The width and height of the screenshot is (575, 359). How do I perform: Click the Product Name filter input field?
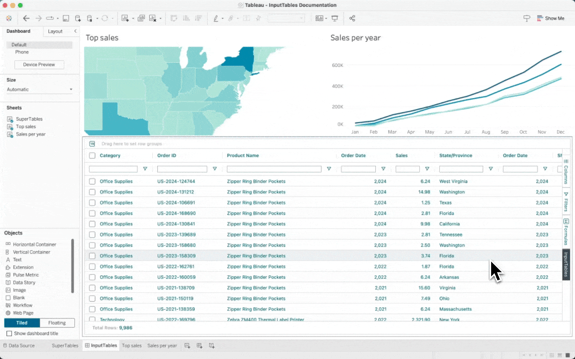pyautogui.click(x=274, y=169)
